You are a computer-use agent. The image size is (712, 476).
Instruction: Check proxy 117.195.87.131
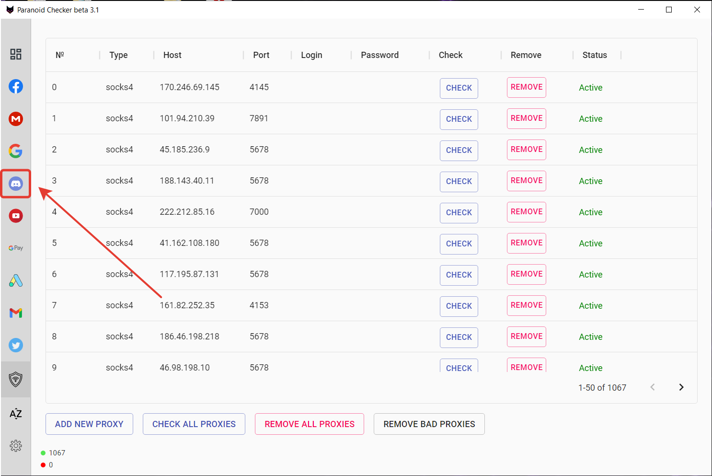(x=459, y=275)
